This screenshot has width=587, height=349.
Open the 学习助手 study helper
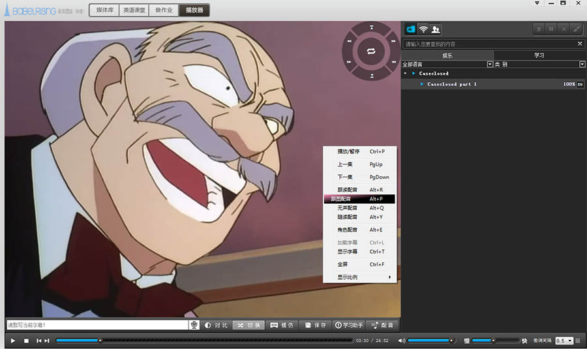click(x=349, y=326)
